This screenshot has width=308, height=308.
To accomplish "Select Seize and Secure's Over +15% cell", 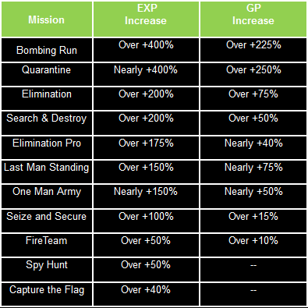I will point(253,221).
